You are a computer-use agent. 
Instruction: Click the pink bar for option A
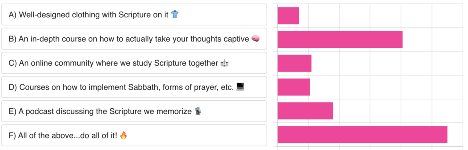(x=288, y=16)
